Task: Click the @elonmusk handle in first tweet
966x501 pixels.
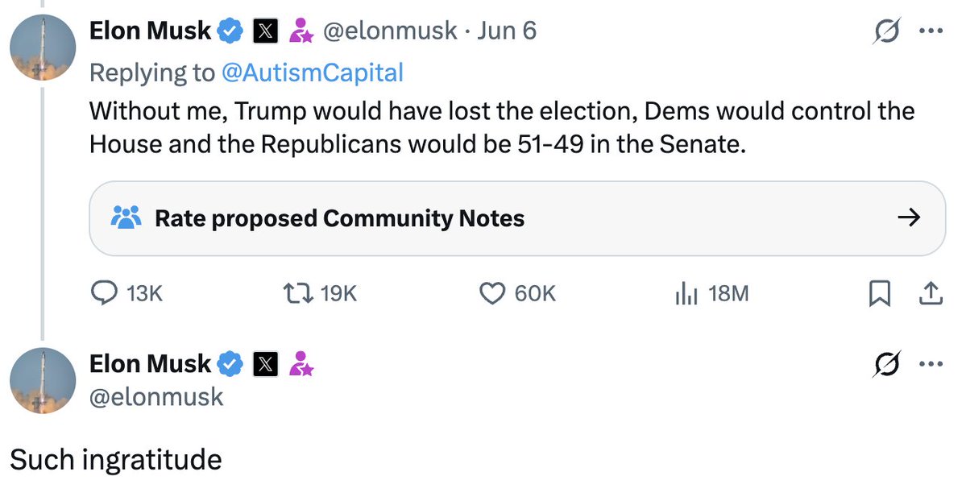Action: coord(390,31)
